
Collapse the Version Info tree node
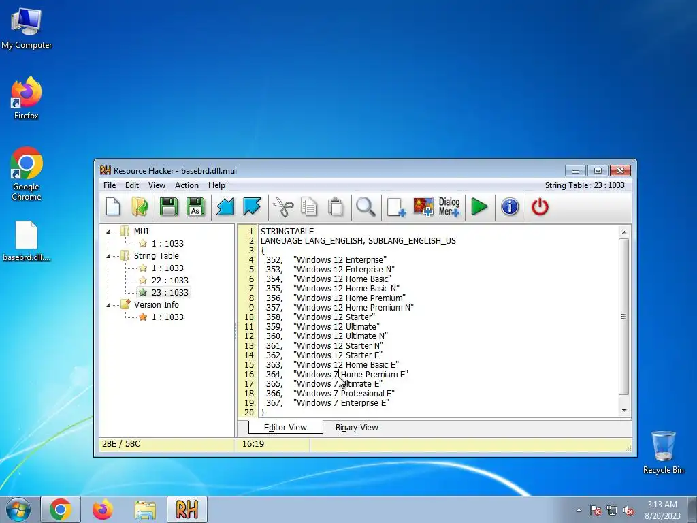pyautogui.click(x=108, y=305)
